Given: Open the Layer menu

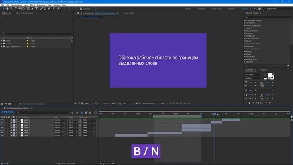Looking at the screenshot, I should click(x=26, y=5).
